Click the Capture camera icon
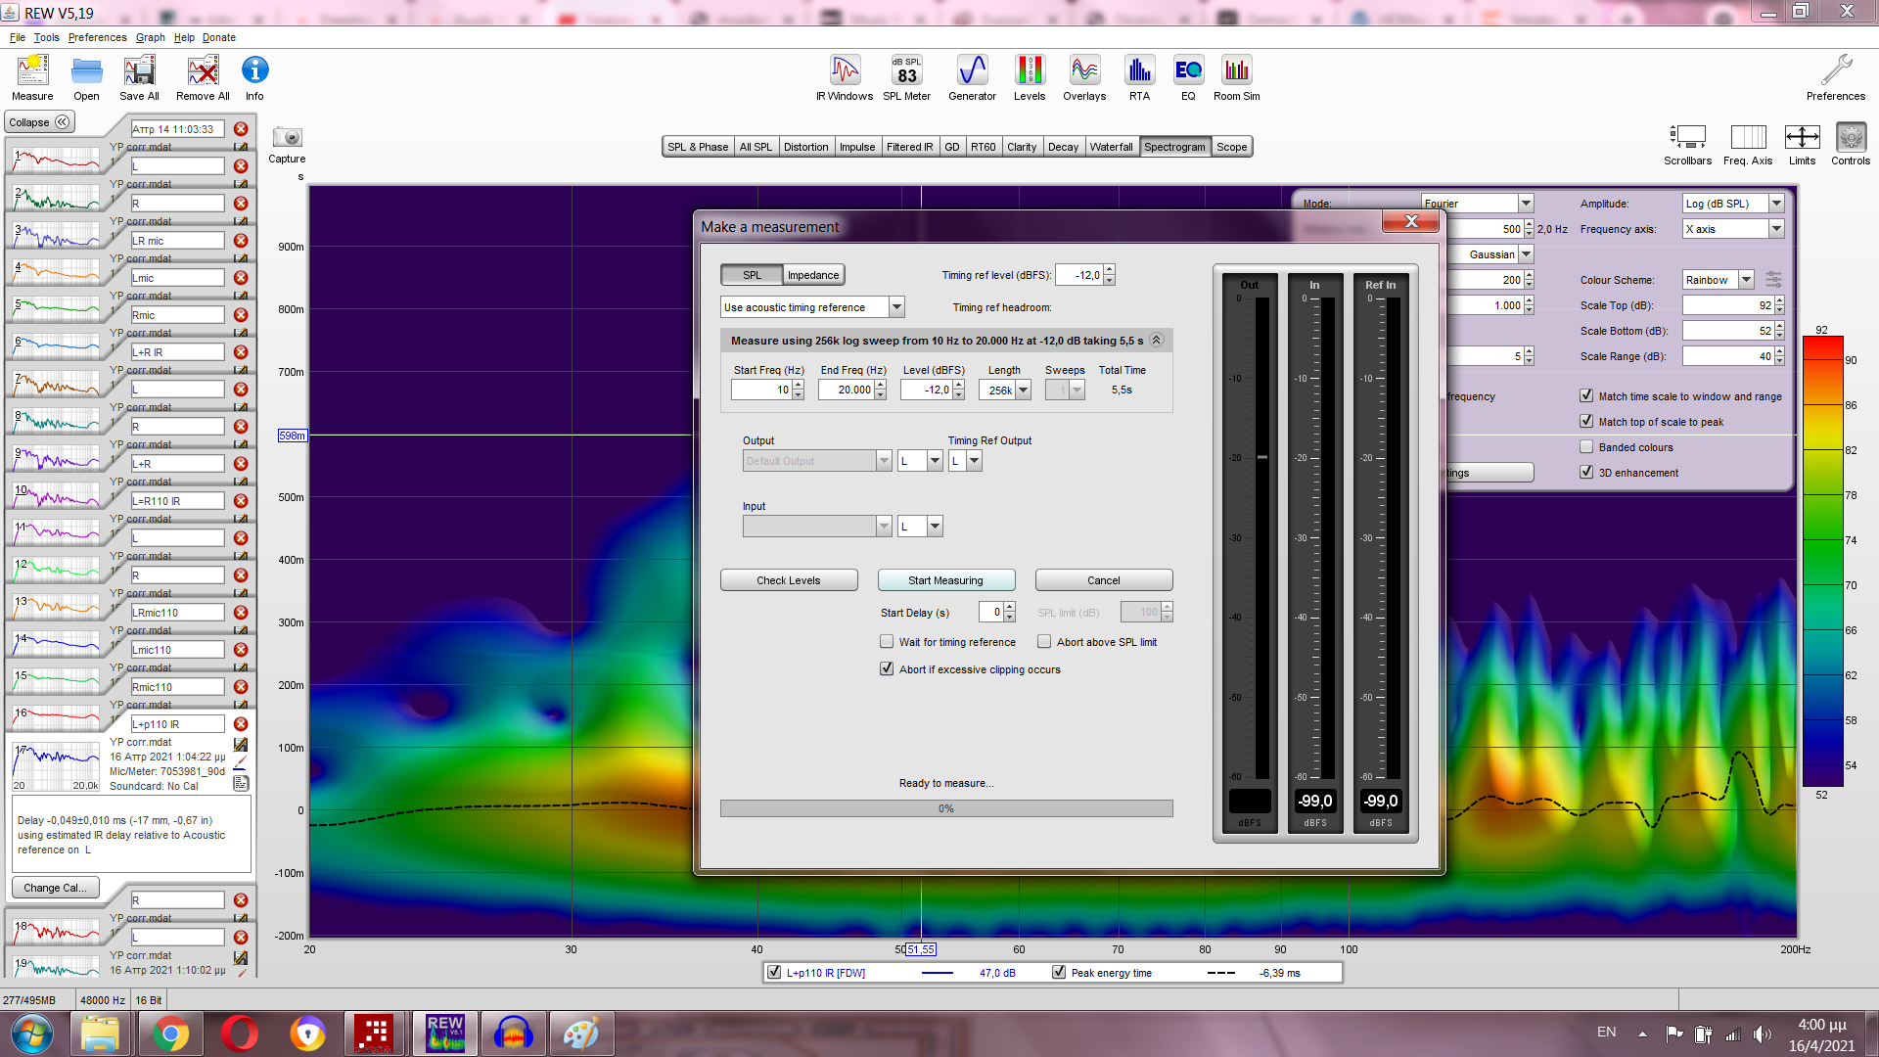Image resolution: width=1879 pixels, height=1057 pixels. [287, 138]
